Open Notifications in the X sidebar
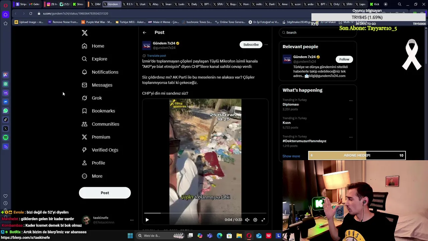Screen dimensions: 428x241 pos(100,72)
